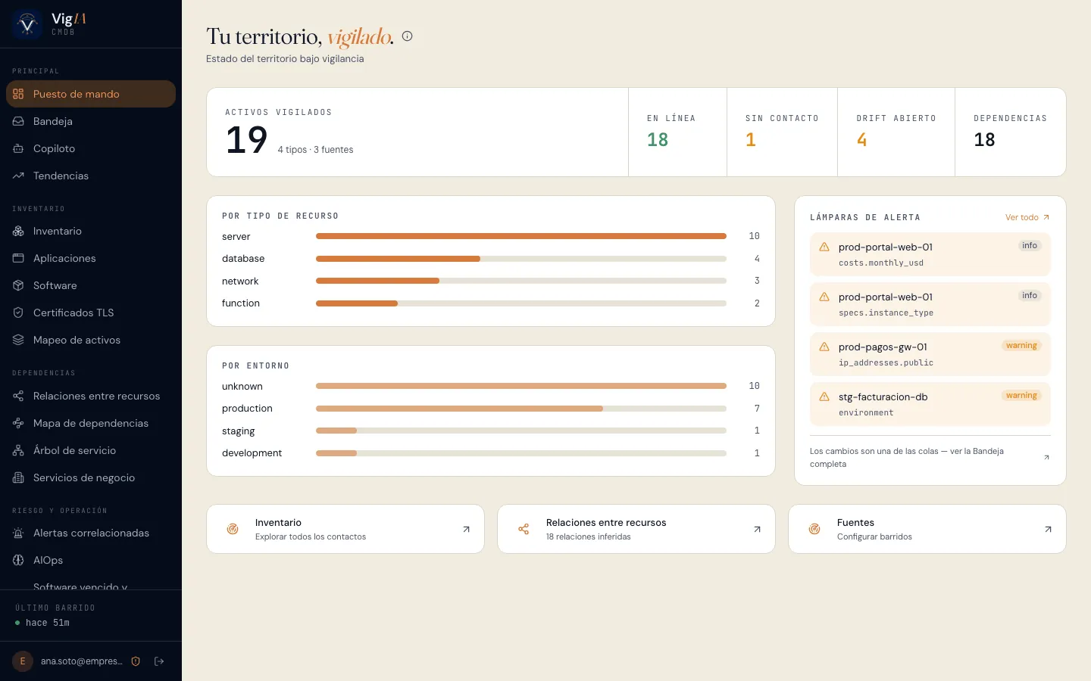Screen dimensions: 1091x681
Task: Click the Inventario cubes icon
Action: point(18,231)
